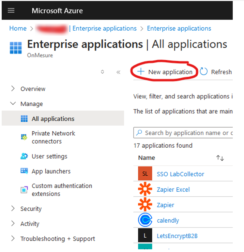Click the App launchers icon

[x=24, y=171]
